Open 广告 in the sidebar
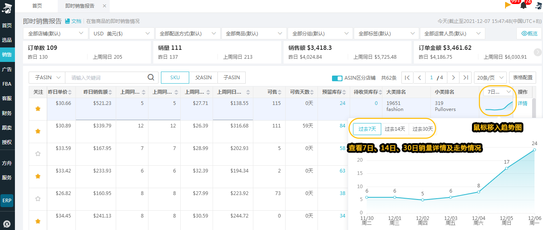This screenshot has width=543, height=230. pyautogui.click(x=7, y=69)
